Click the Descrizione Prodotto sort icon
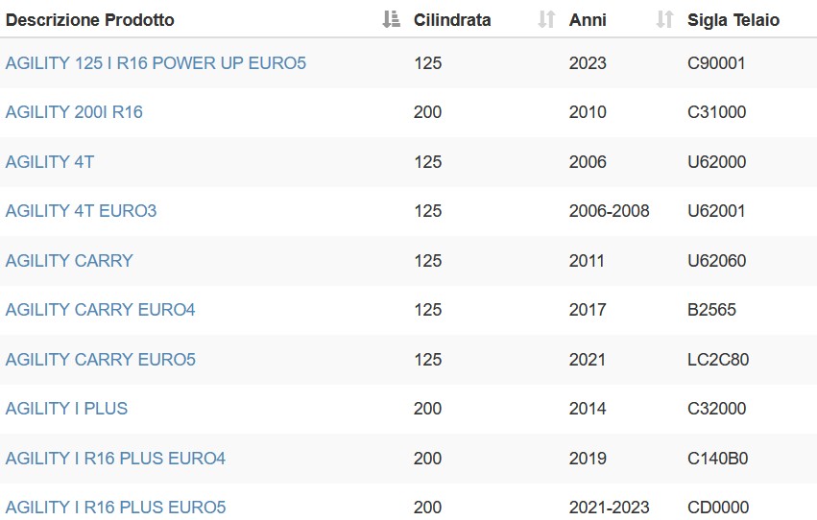 [392, 19]
